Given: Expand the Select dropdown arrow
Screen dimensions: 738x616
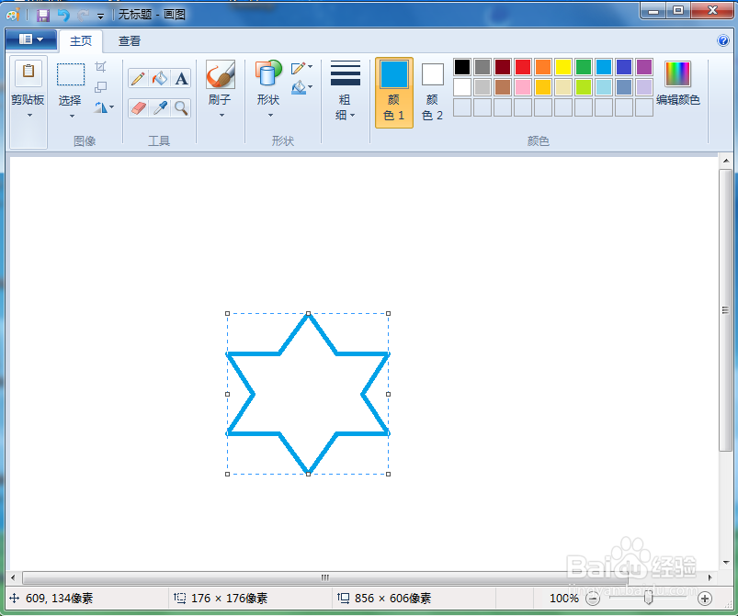Looking at the screenshot, I should [x=72, y=117].
